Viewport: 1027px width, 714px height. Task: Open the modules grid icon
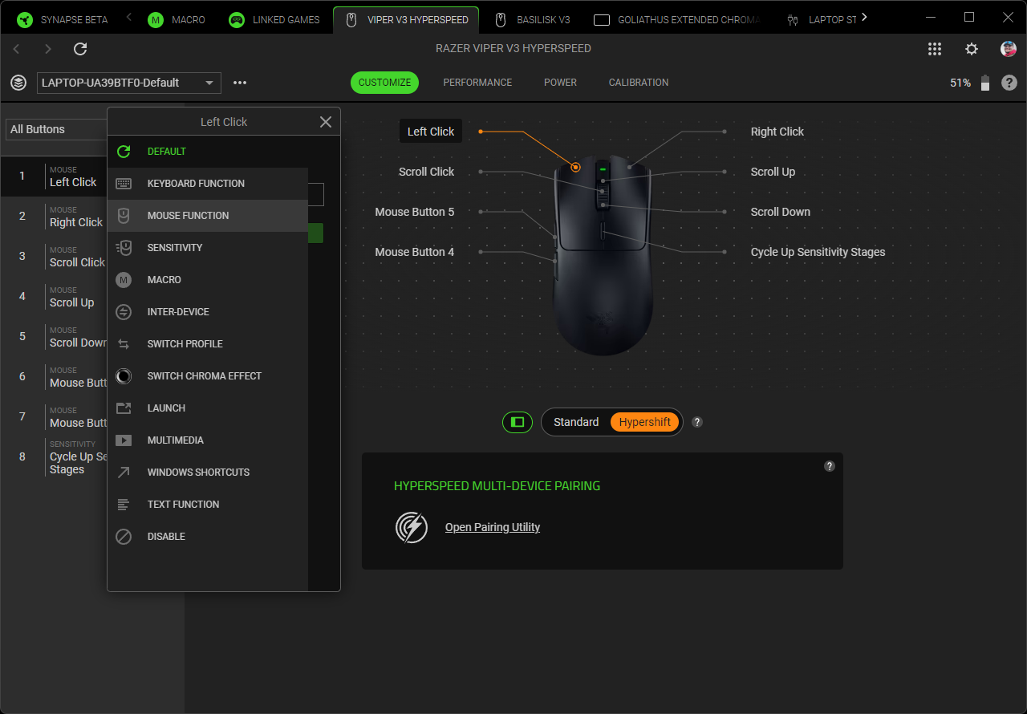pyautogui.click(x=935, y=49)
